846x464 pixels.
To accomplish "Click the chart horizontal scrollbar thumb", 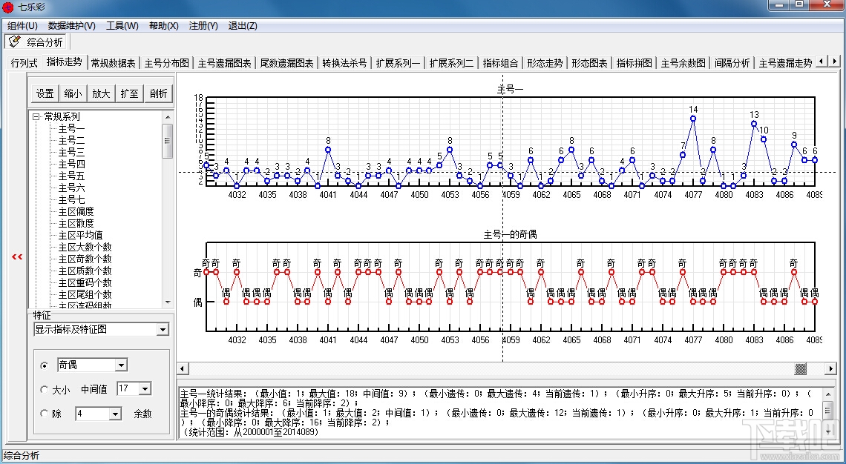I will coord(801,368).
